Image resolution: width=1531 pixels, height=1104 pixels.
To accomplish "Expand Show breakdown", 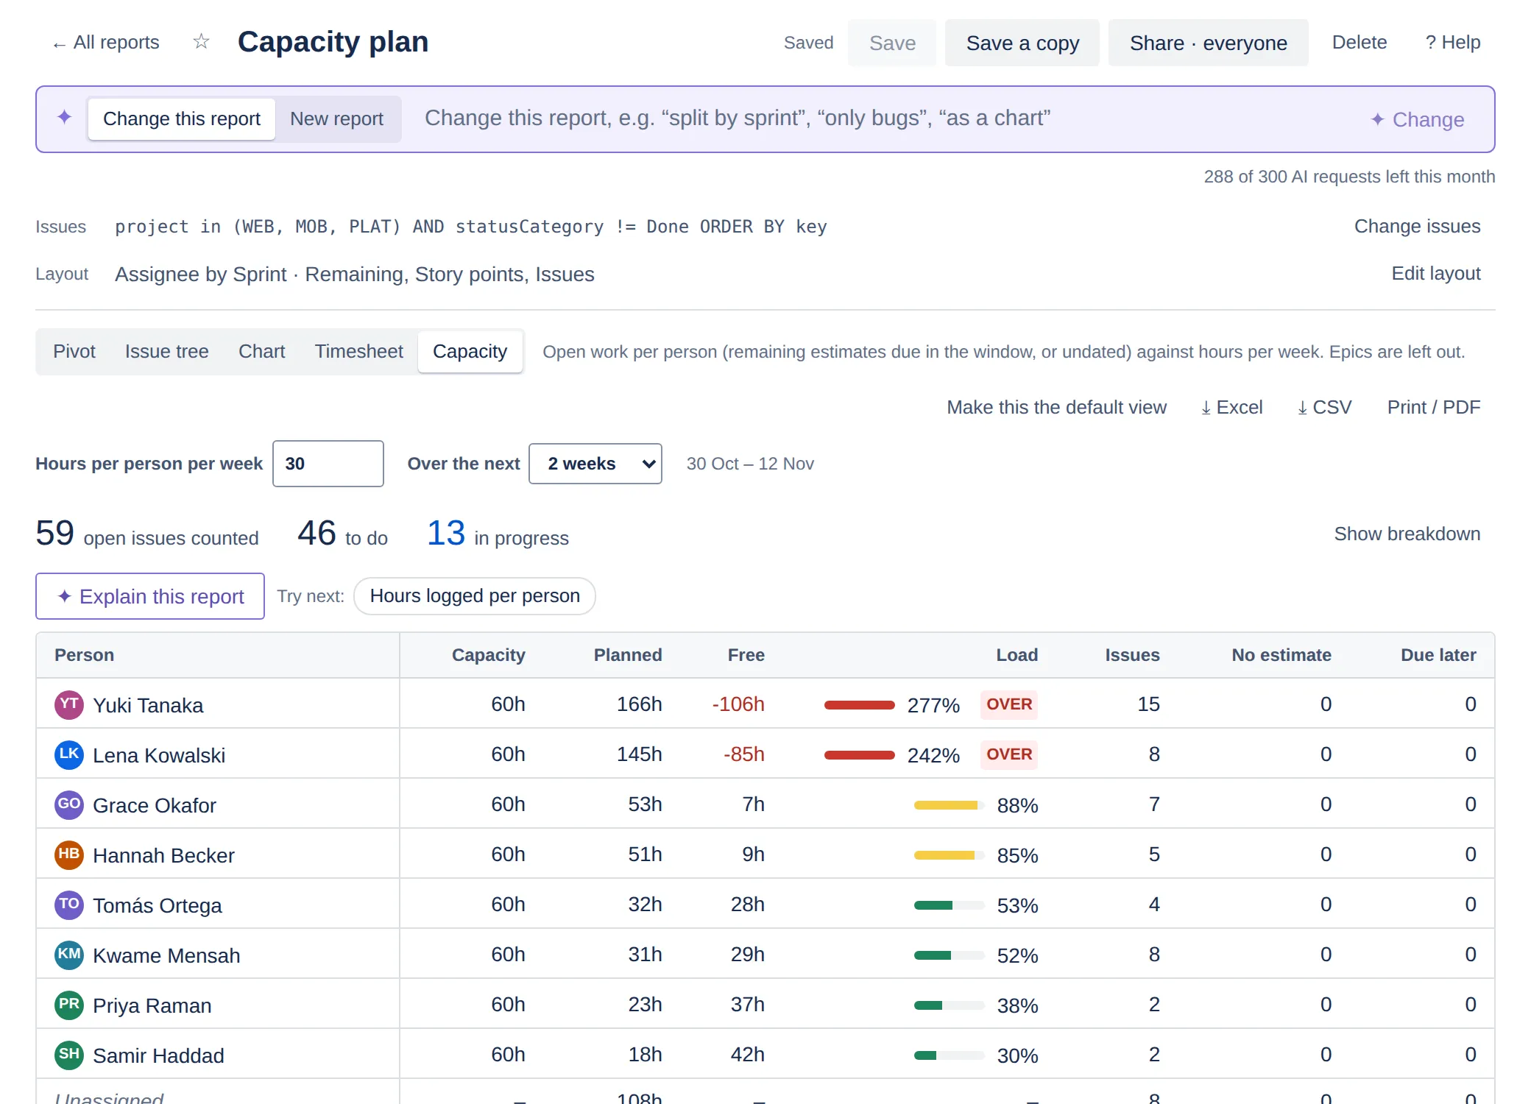I will 1407,534.
